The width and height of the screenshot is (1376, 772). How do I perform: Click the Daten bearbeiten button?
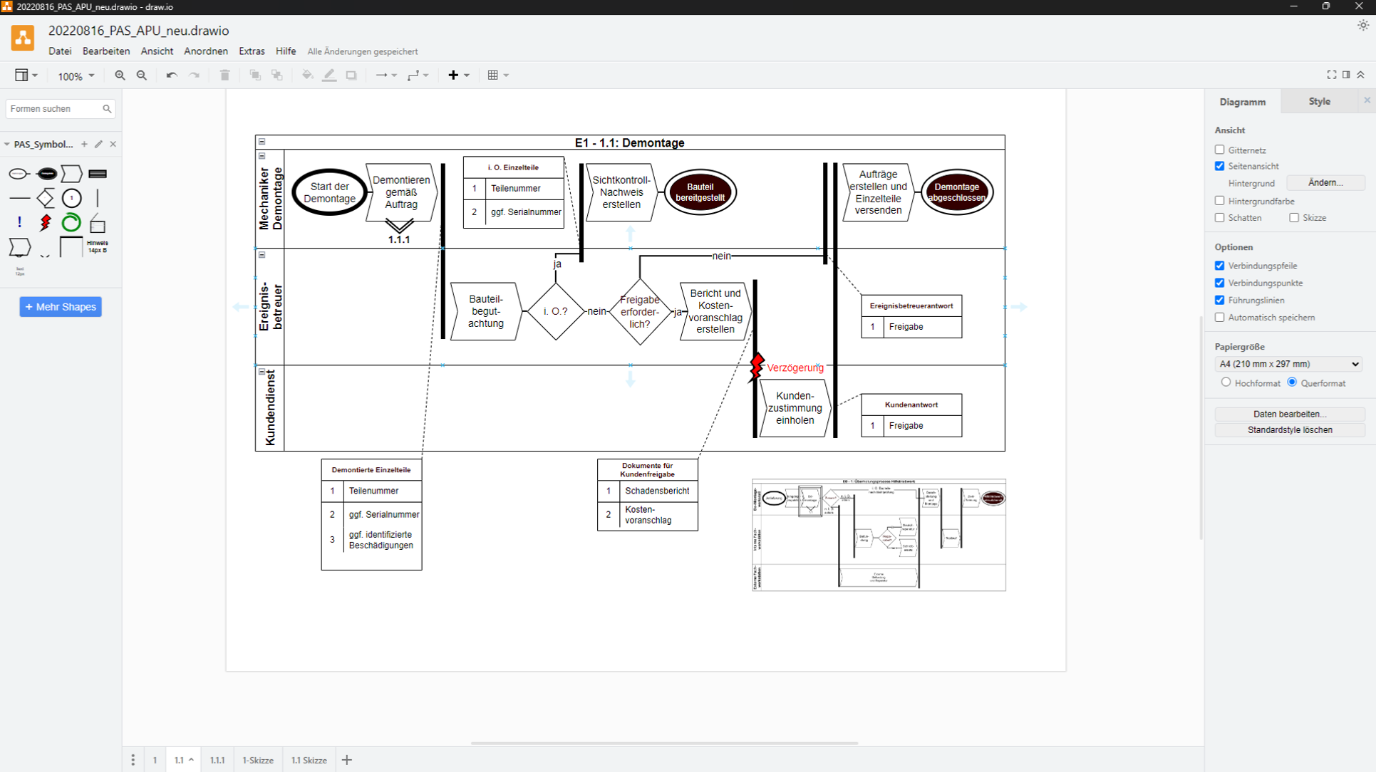pos(1290,414)
